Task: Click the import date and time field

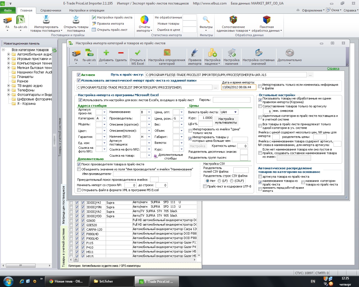Action: (x=239, y=87)
